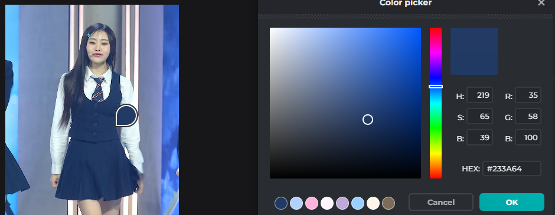The height and width of the screenshot is (215, 555).
Task: Select the first light blue preset swatch
Action: pos(296,203)
